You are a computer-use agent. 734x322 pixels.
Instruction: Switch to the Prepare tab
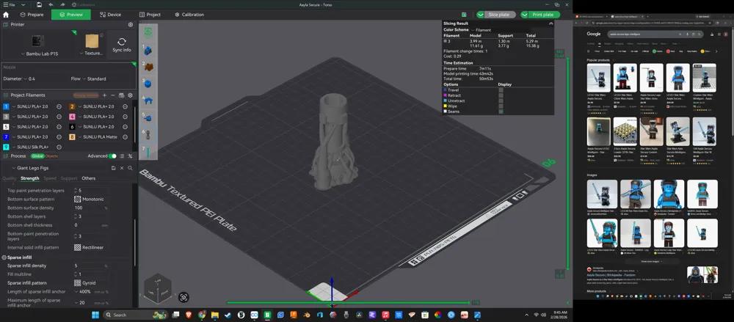click(32, 15)
